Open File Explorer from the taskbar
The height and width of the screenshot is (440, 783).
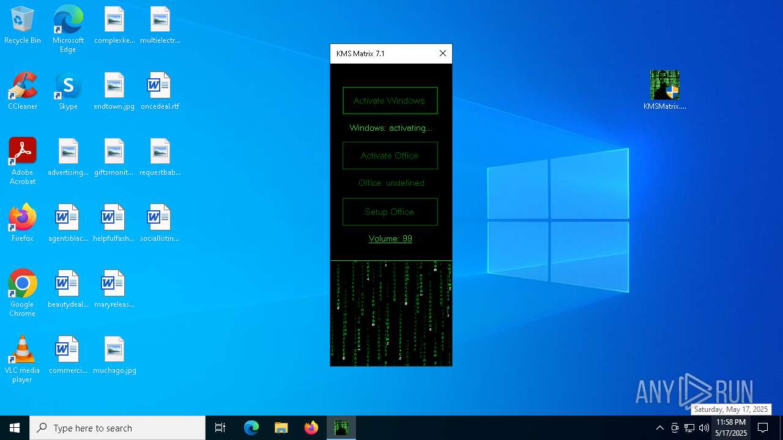click(x=281, y=428)
